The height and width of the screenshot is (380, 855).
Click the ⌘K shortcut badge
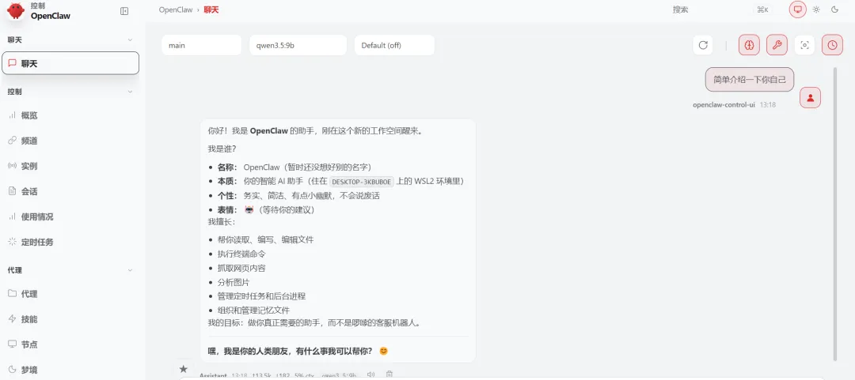click(762, 9)
